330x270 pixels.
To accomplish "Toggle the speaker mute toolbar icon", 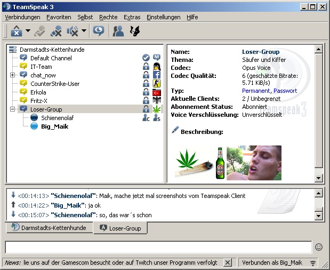I will point(73,31).
